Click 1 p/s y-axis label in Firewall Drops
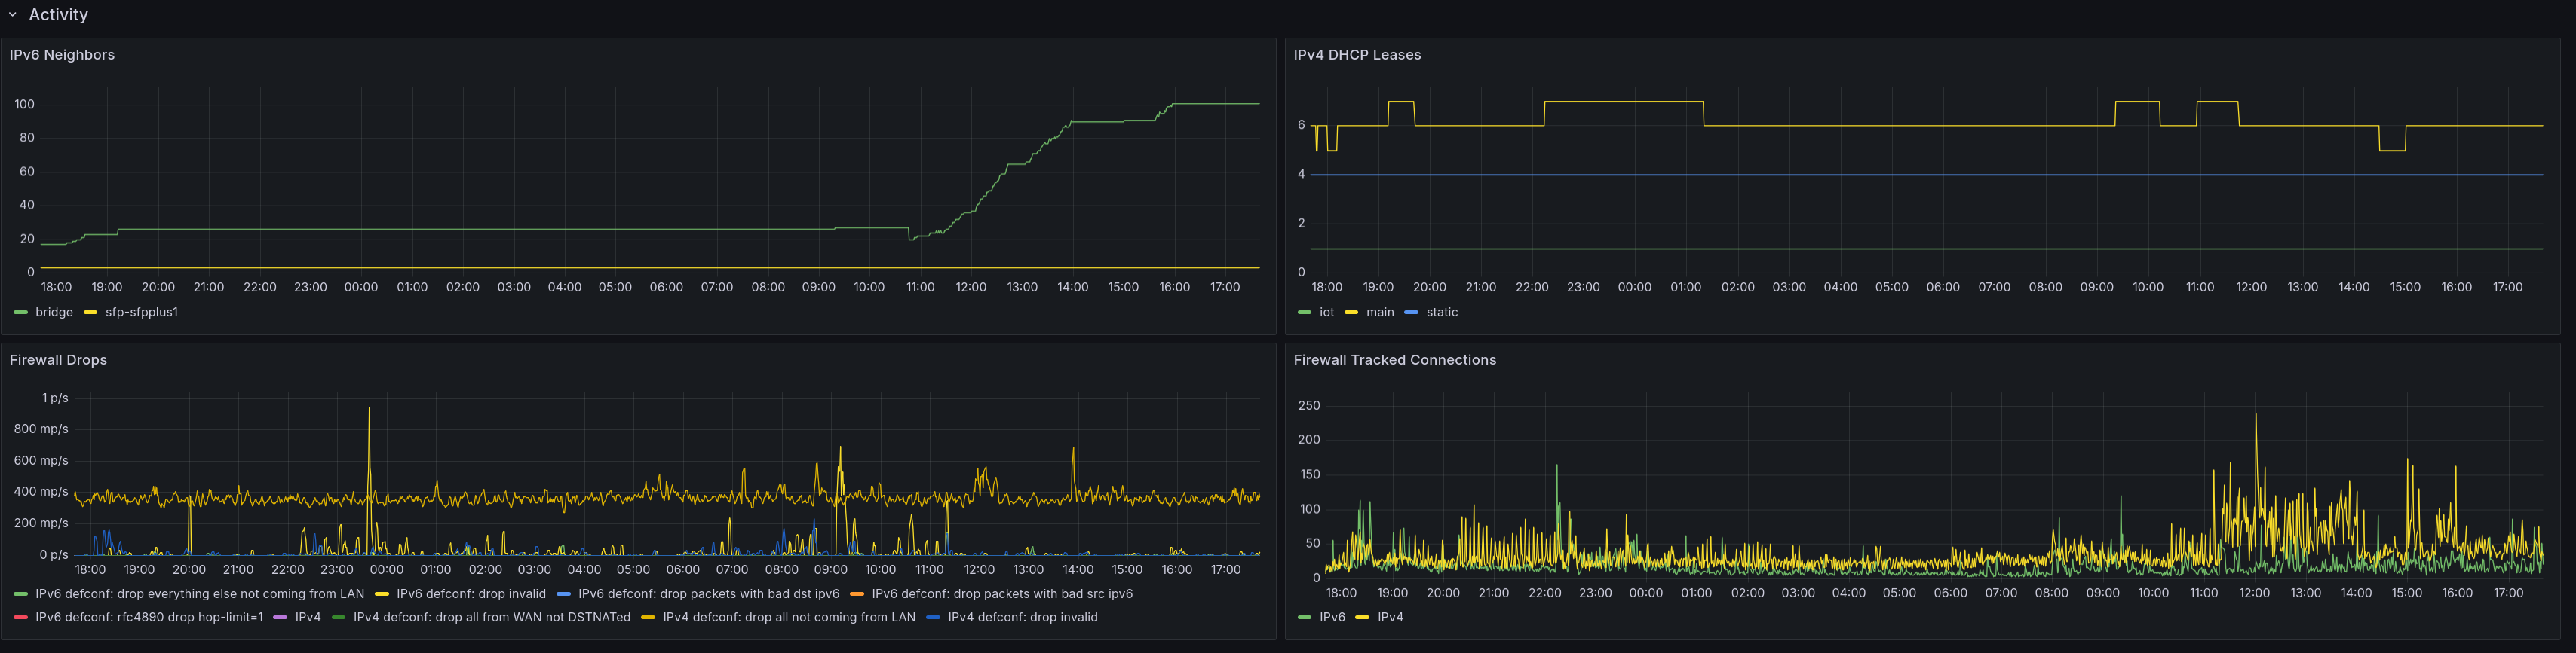 click(x=55, y=398)
